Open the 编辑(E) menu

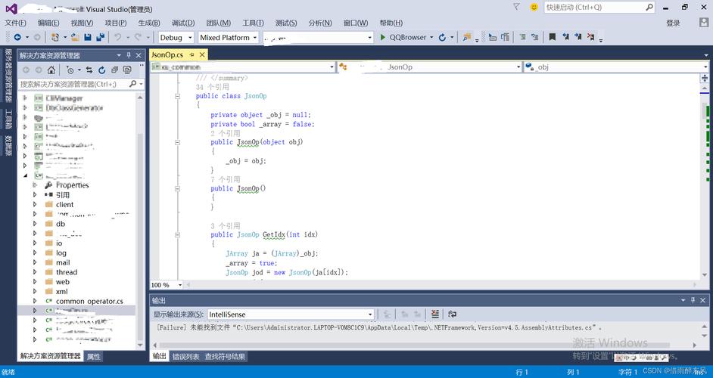point(48,23)
